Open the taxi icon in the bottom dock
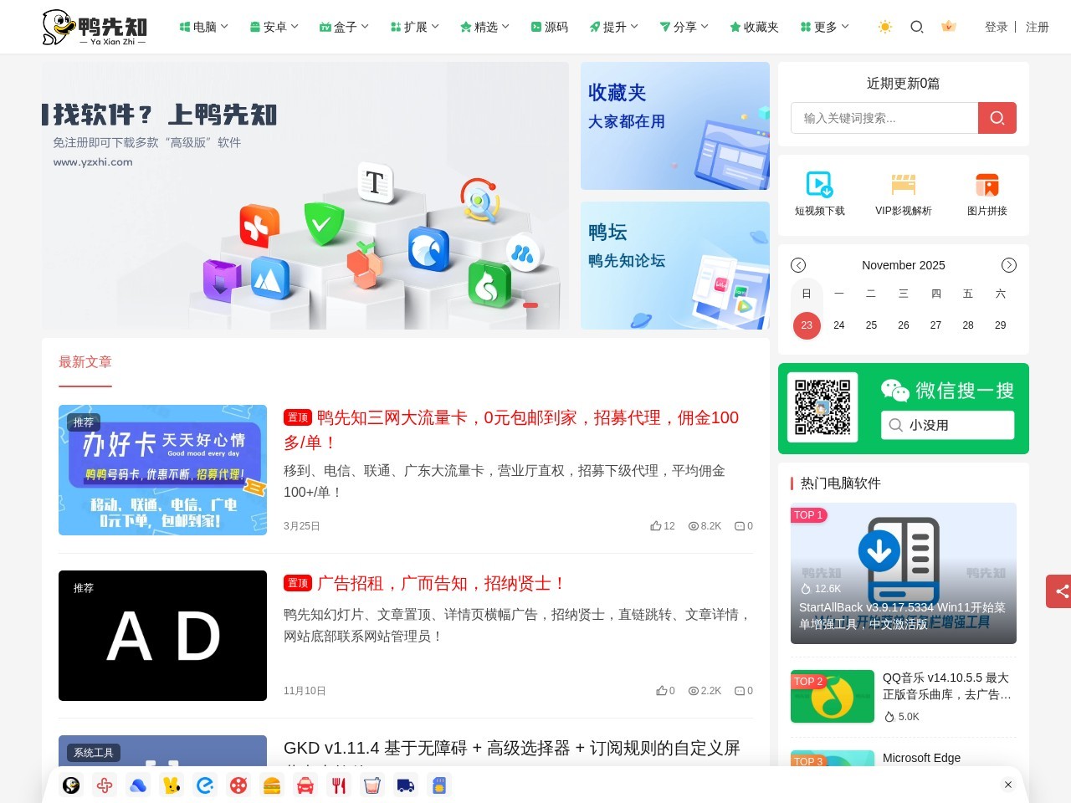This screenshot has height=803, width=1071. click(305, 785)
